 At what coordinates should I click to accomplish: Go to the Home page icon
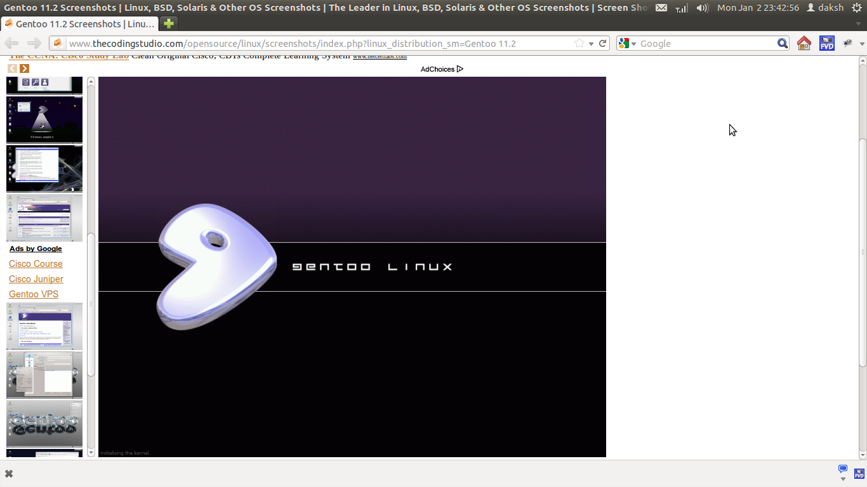(804, 43)
